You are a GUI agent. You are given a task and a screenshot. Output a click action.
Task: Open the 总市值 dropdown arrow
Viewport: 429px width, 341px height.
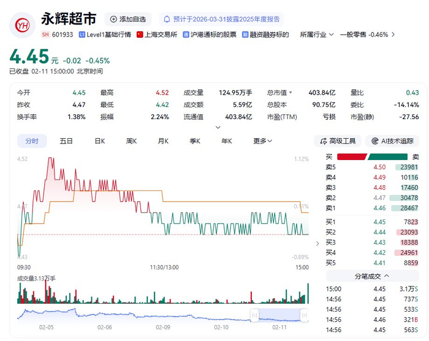[290, 92]
